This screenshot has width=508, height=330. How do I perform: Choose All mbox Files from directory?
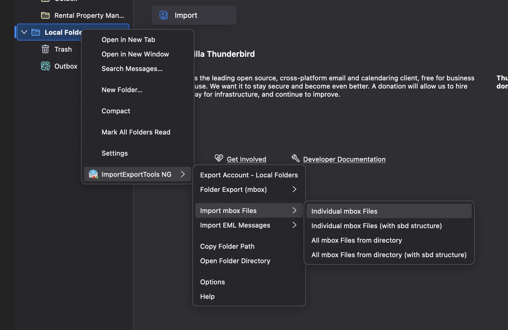(389, 240)
